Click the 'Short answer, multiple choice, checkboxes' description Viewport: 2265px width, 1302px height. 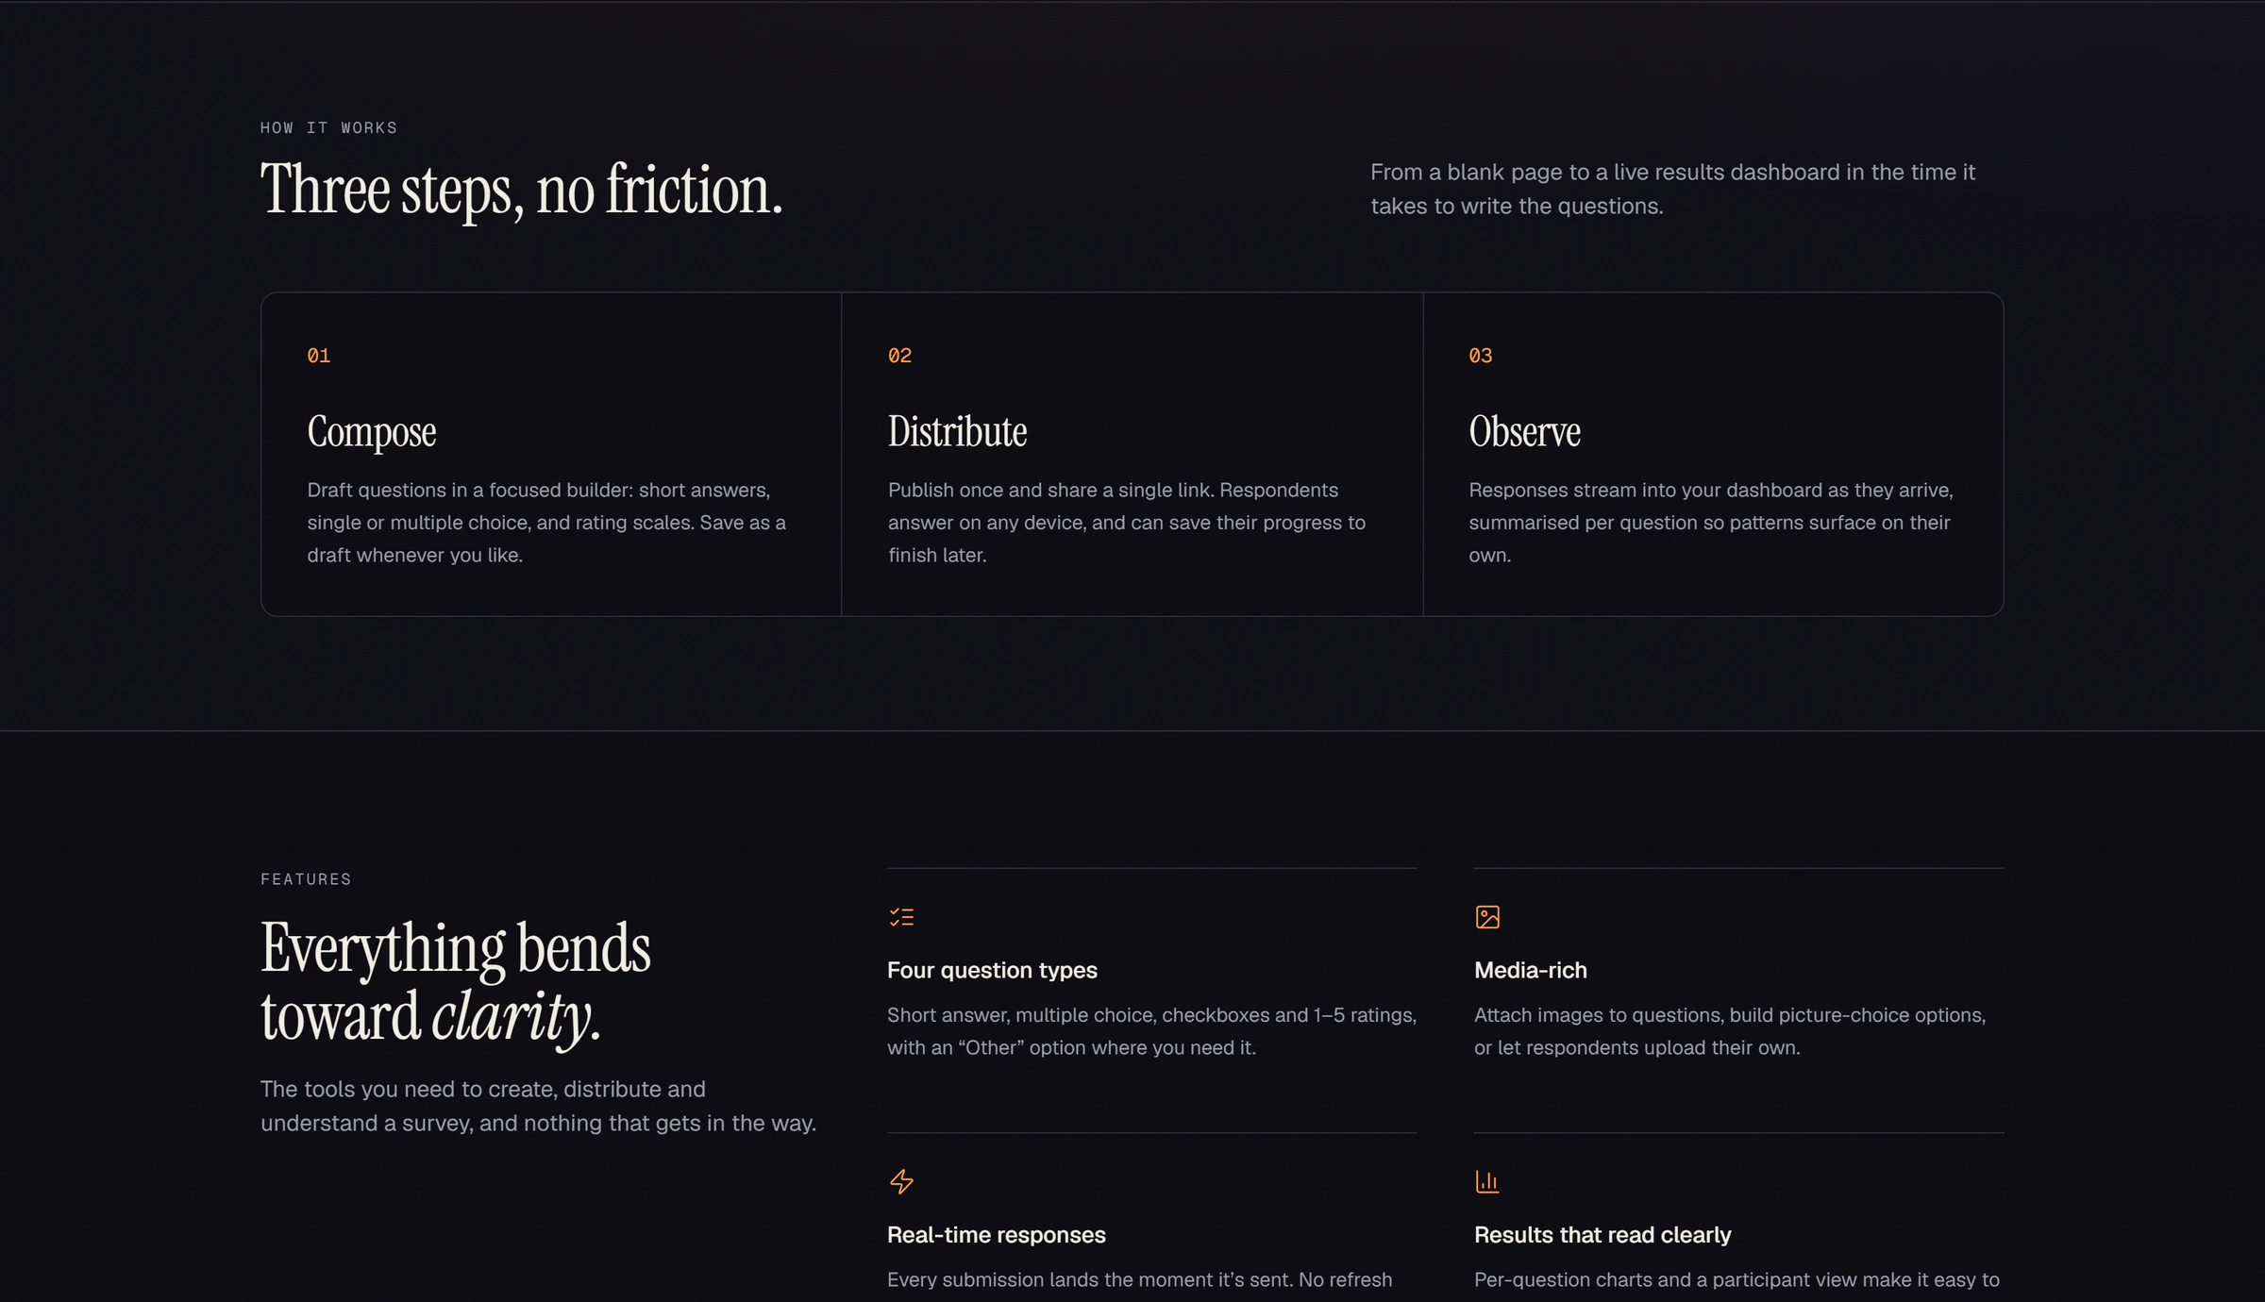pyautogui.click(x=1151, y=1031)
